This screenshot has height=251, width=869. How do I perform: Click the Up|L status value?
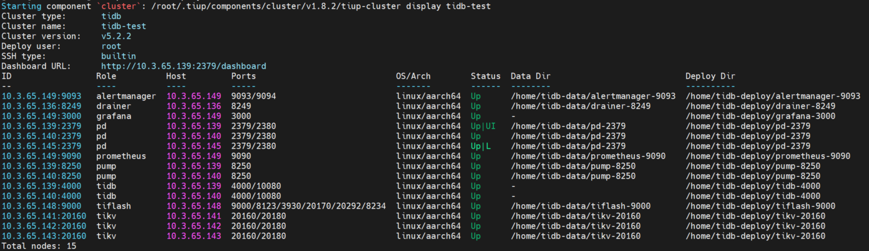pos(481,146)
